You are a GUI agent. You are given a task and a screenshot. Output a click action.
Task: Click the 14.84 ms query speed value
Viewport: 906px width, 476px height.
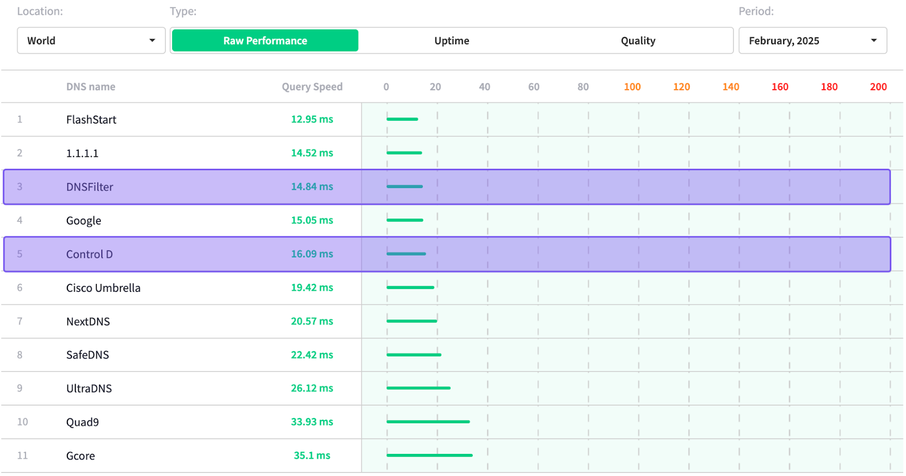312,186
